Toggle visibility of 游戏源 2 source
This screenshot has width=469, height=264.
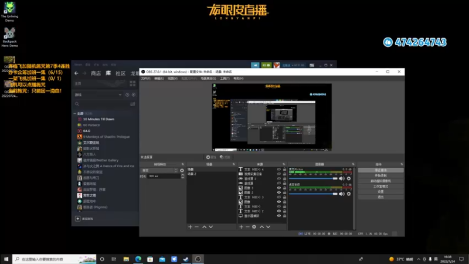tap(279, 179)
